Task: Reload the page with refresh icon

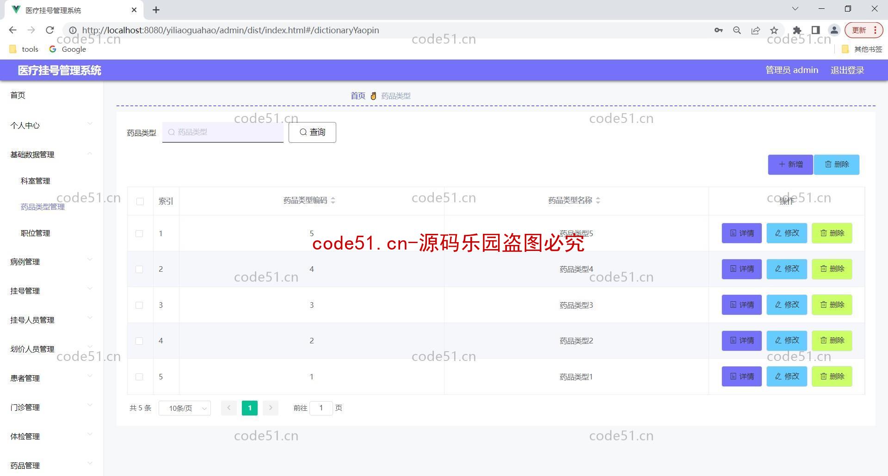Action: click(50, 30)
